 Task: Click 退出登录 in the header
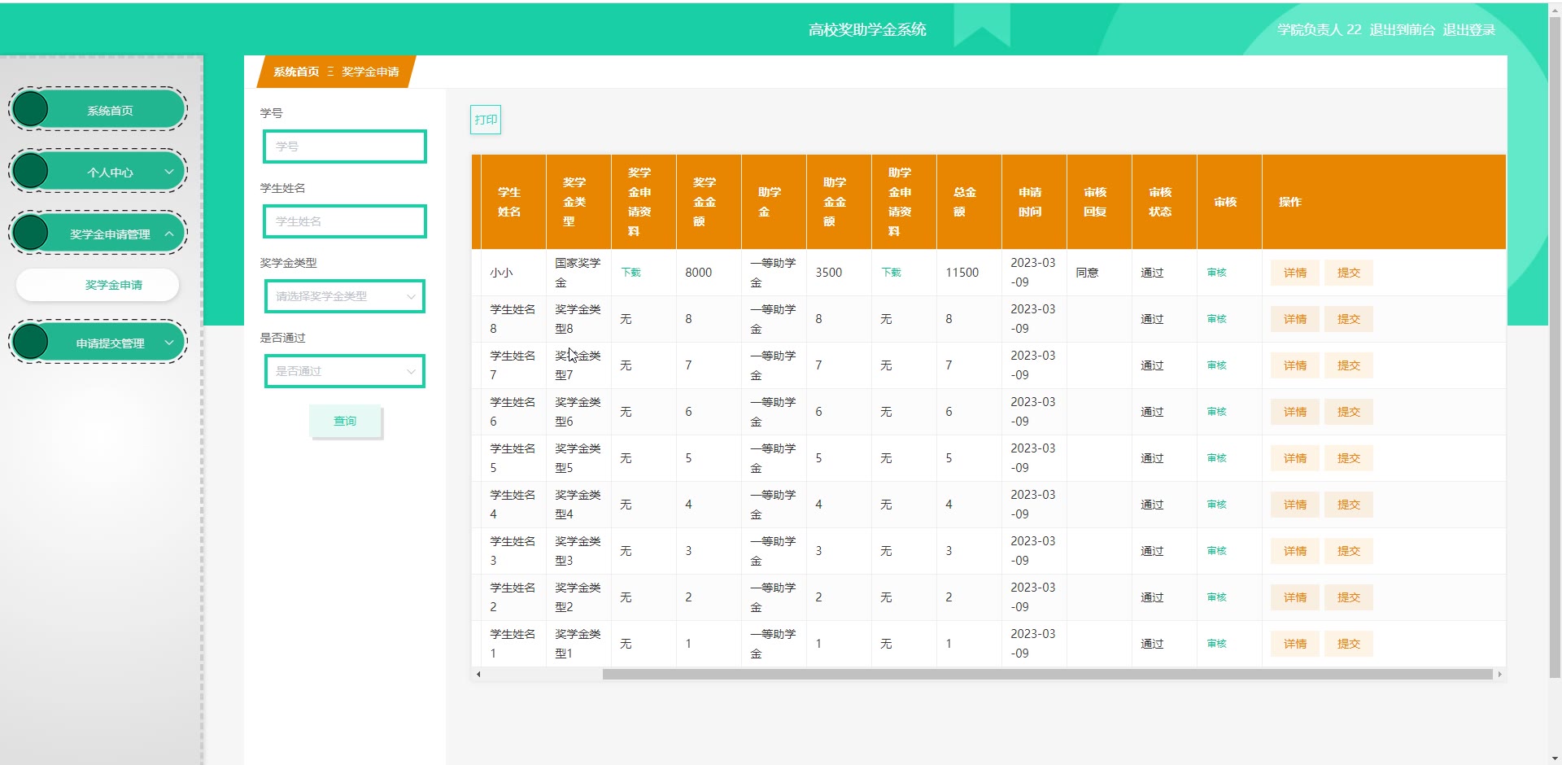1468,29
